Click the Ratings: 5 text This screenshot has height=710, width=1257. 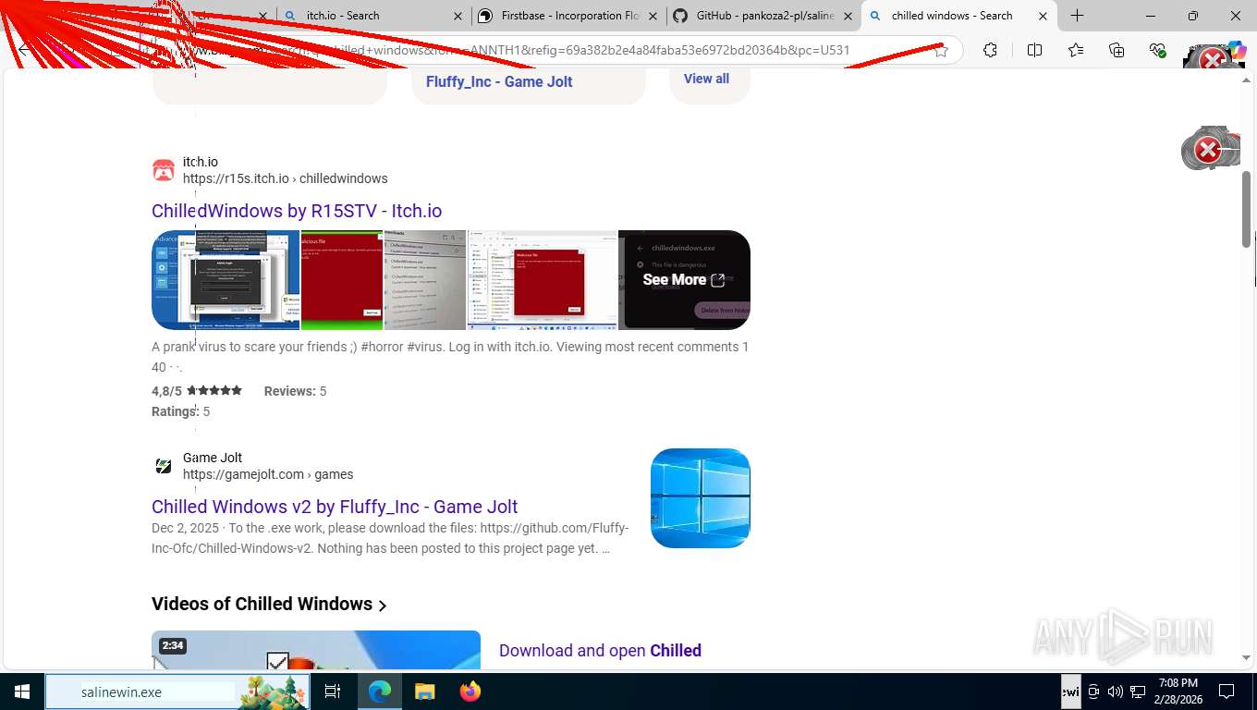(x=180, y=411)
